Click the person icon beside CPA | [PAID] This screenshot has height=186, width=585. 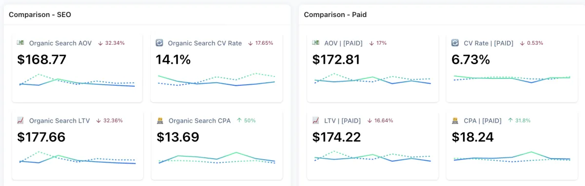pyautogui.click(x=455, y=120)
